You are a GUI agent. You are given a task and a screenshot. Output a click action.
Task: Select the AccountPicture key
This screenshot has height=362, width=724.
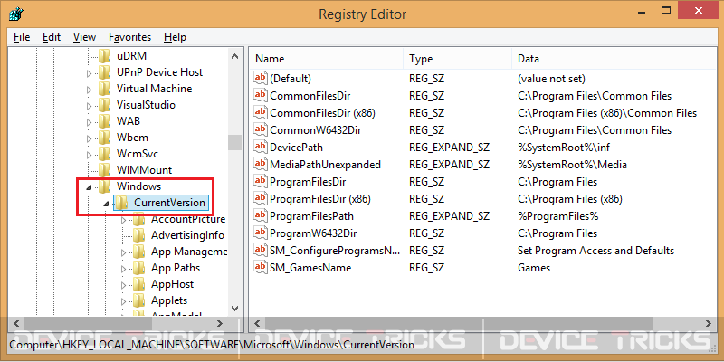(x=188, y=219)
